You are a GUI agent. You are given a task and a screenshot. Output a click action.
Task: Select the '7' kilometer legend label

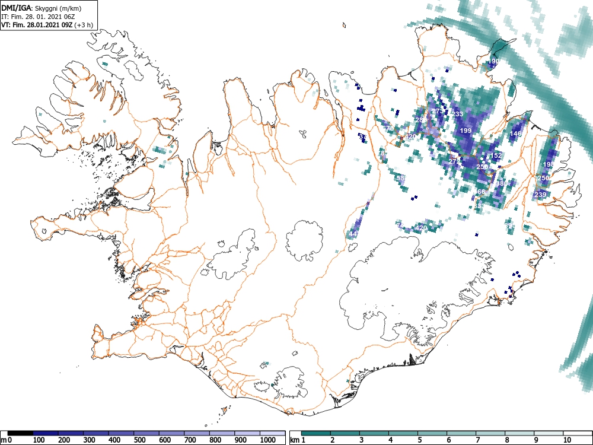(x=477, y=440)
